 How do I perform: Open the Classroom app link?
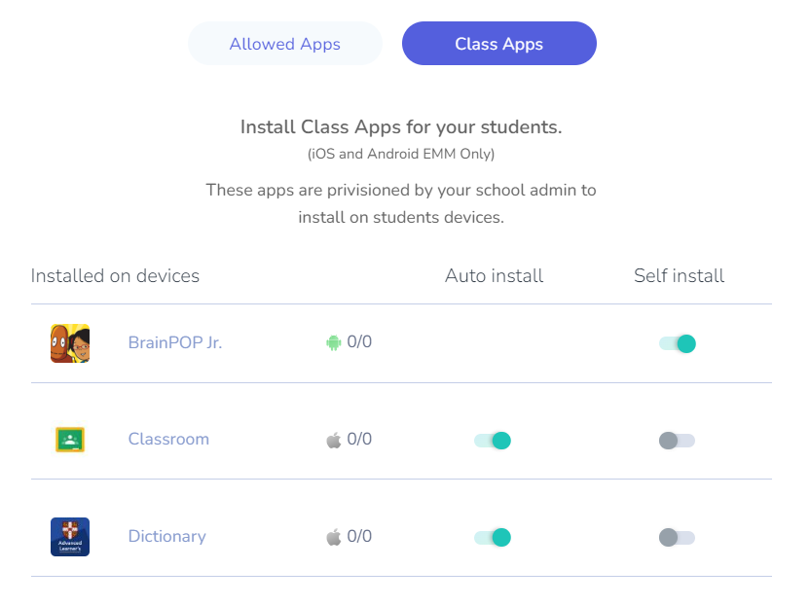(168, 439)
